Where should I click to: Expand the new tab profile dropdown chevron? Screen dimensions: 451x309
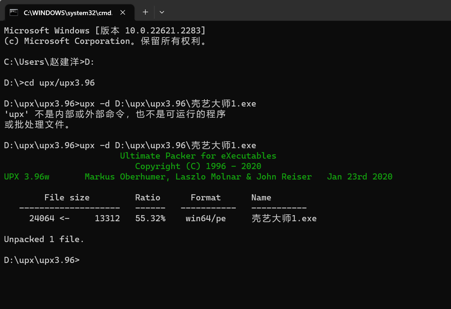(x=162, y=12)
